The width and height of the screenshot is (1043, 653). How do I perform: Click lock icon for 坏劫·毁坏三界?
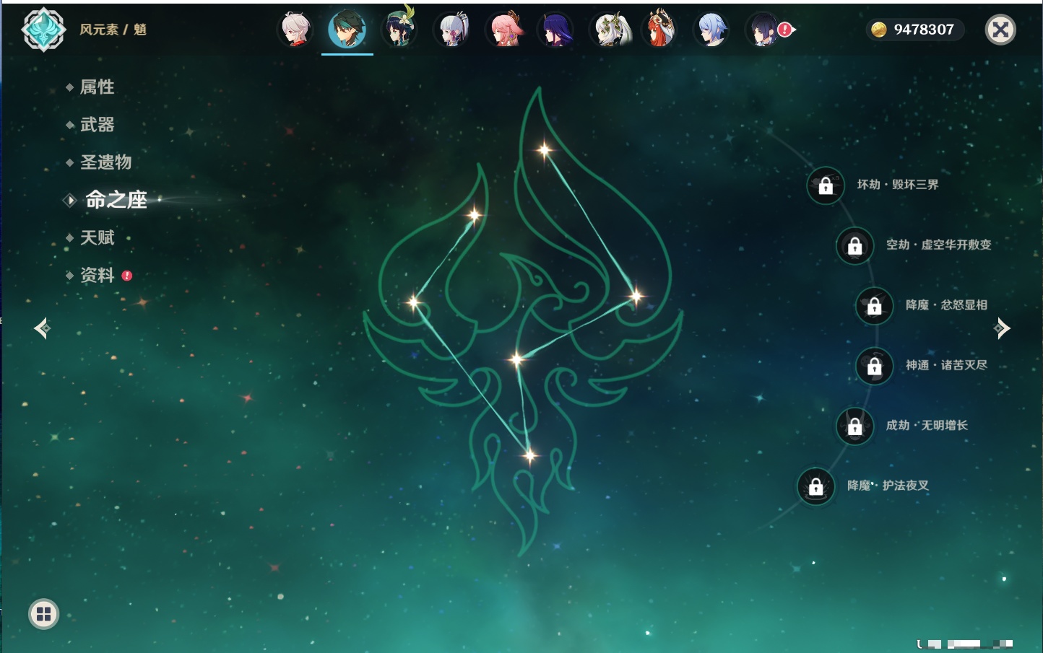[826, 185]
